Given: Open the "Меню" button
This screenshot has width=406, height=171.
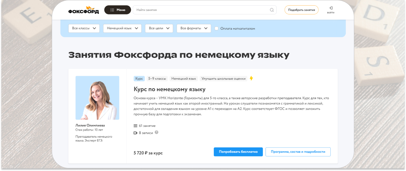Looking at the screenshot, I should click(x=117, y=10).
